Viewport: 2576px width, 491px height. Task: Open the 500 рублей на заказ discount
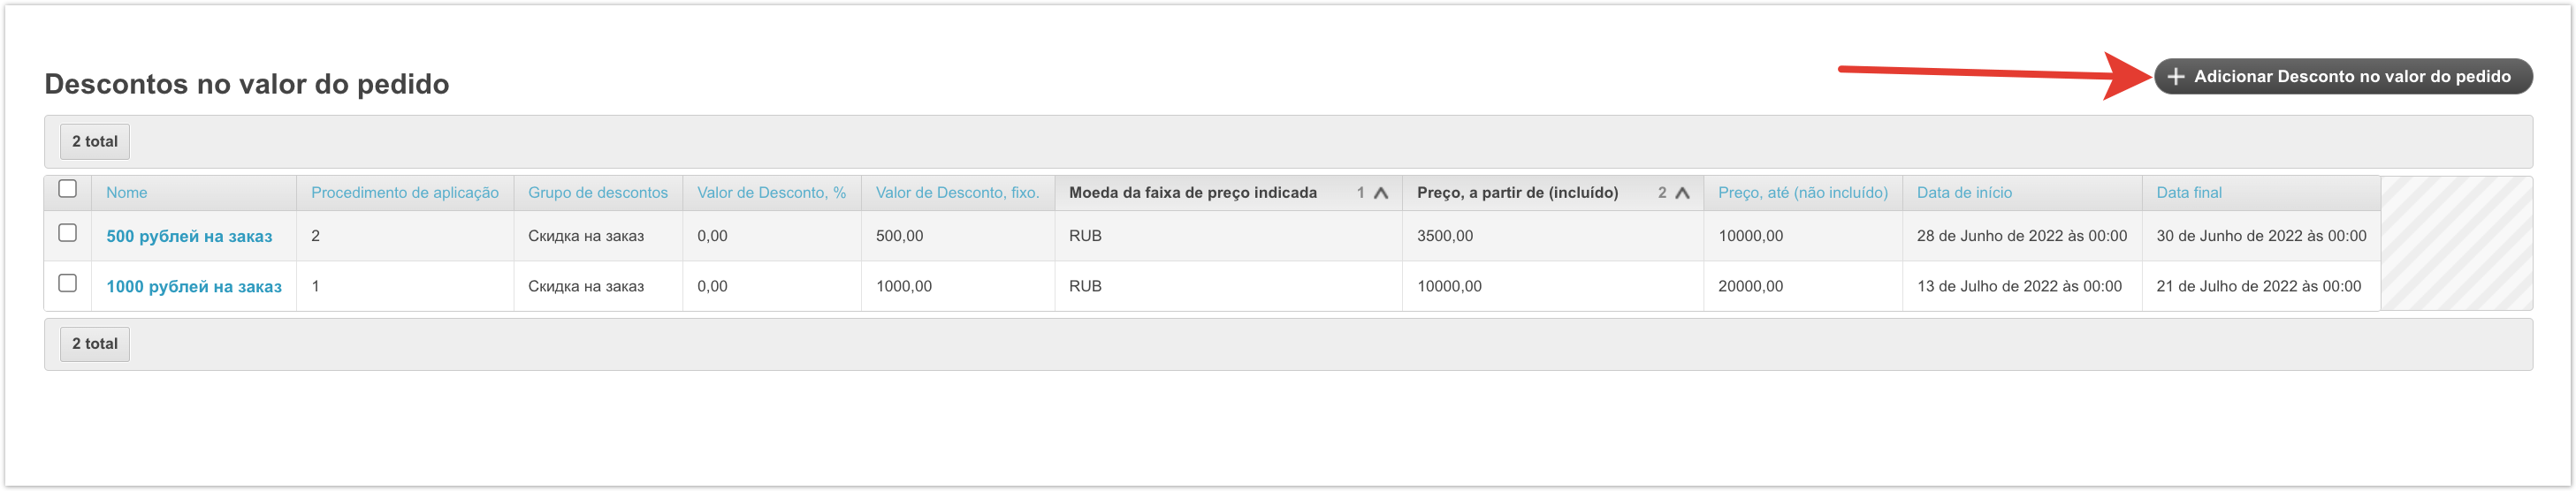[189, 237]
